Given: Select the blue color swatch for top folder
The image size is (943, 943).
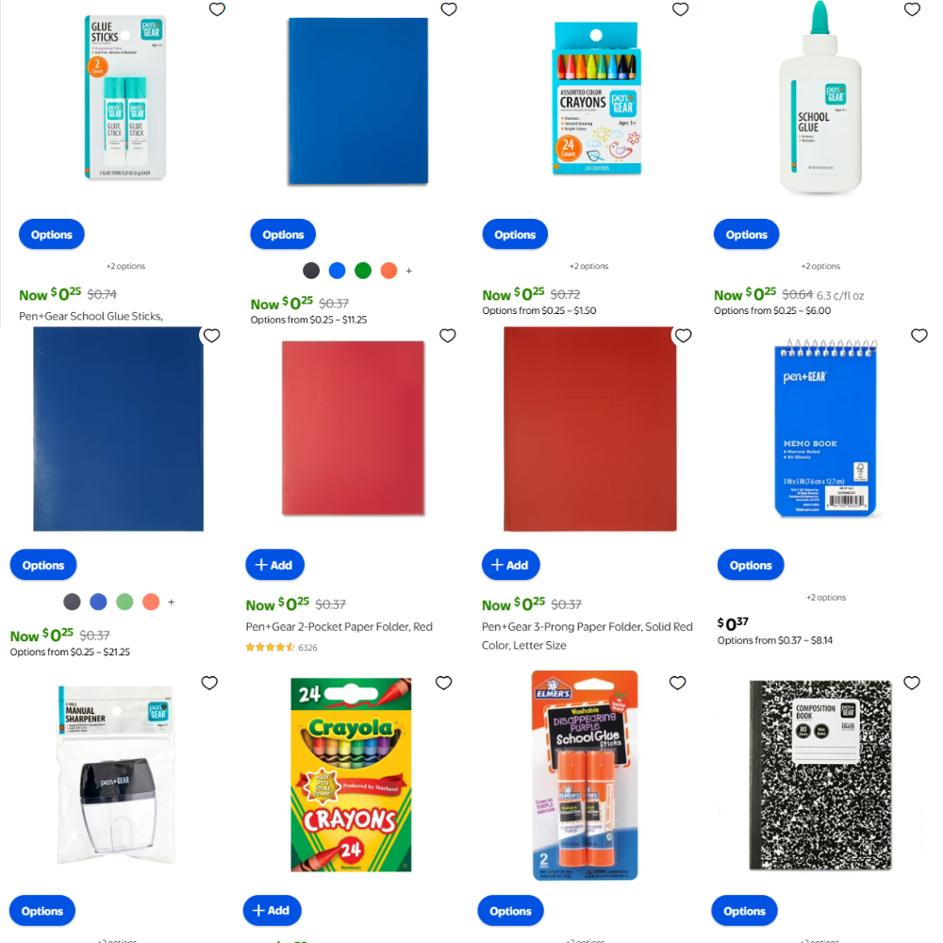Looking at the screenshot, I should click(338, 271).
